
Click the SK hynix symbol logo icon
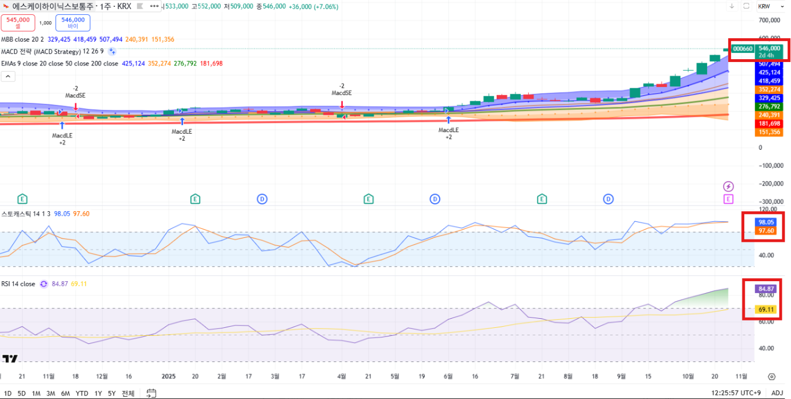6,6
